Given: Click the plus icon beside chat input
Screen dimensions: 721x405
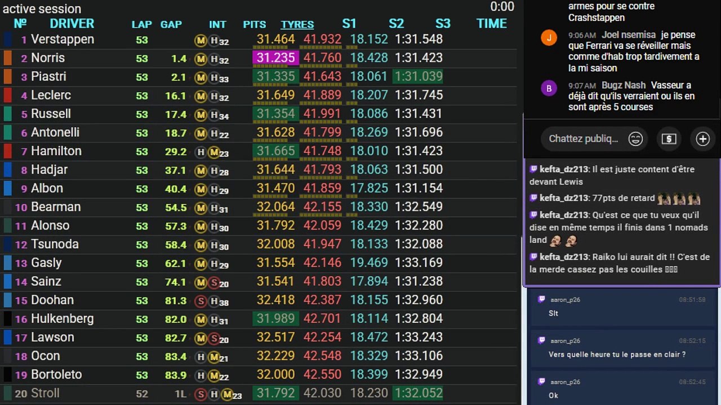Looking at the screenshot, I should pos(702,139).
